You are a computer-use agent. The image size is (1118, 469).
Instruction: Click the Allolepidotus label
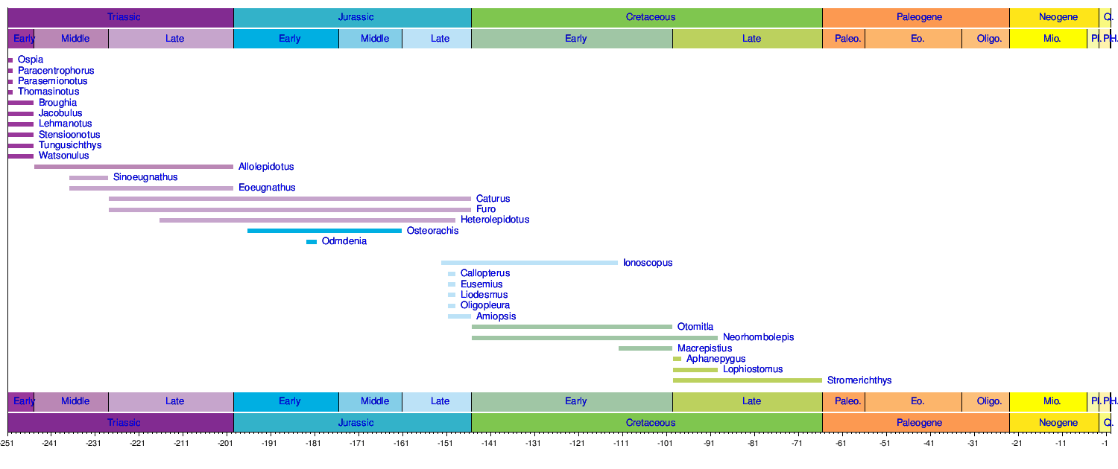266,167
